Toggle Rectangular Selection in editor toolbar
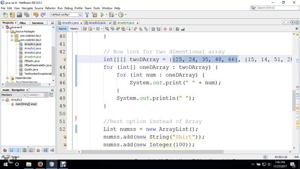The image size is (300, 169). point(128,29)
